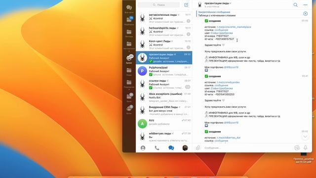This screenshot has width=316, height=178.
Task: Open chat info via header title презентации лиды
Action: 217,3
